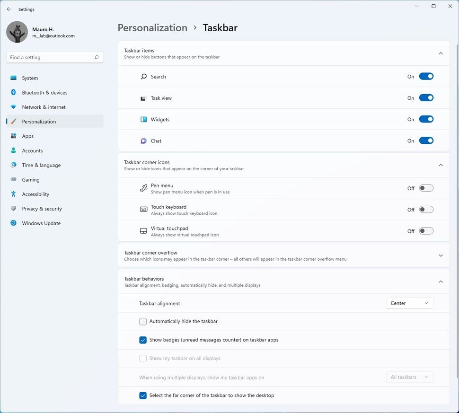The image size is (459, 413).
Task: Click the Virtual touchpad icon
Action: (143, 231)
